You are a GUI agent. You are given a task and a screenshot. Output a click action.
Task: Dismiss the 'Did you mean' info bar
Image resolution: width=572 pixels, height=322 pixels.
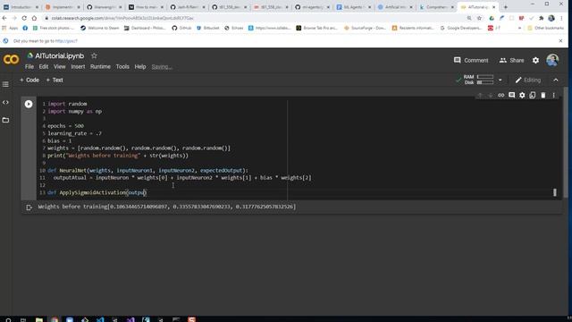click(560, 41)
